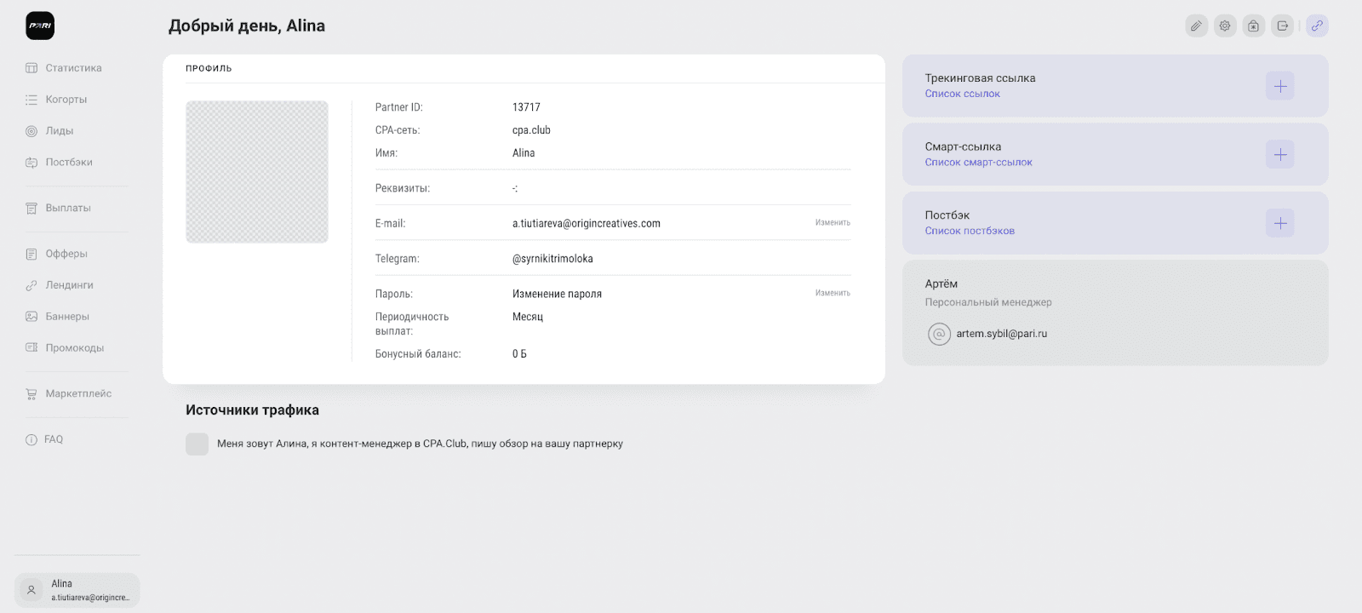This screenshot has height=613, width=1362.
Task: Click the profile avatar placeholder
Action: pyautogui.click(x=257, y=172)
